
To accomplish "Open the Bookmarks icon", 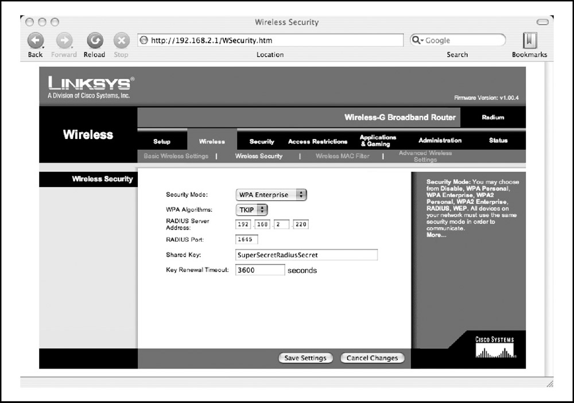I will (x=529, y=40).
